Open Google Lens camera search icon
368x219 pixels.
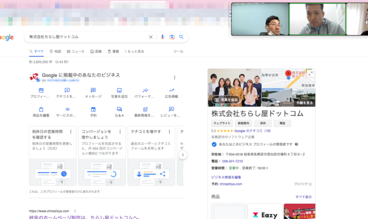click(172, 37)
